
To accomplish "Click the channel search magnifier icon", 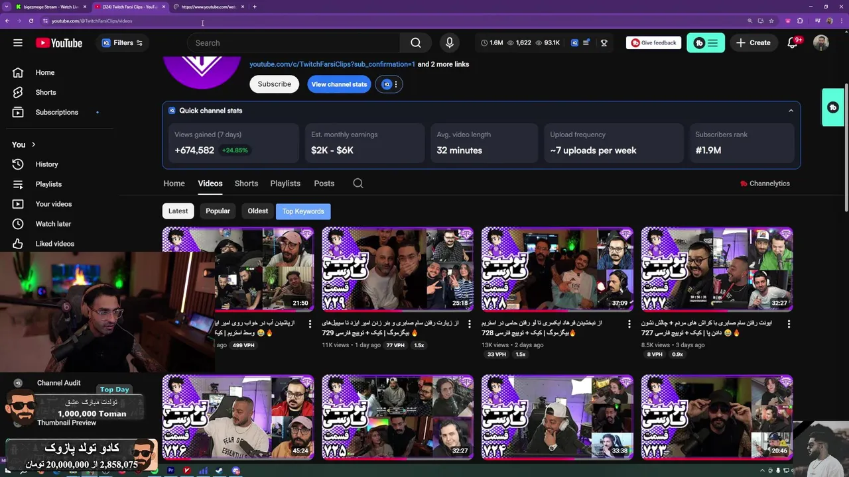I will tap(358, 184).
